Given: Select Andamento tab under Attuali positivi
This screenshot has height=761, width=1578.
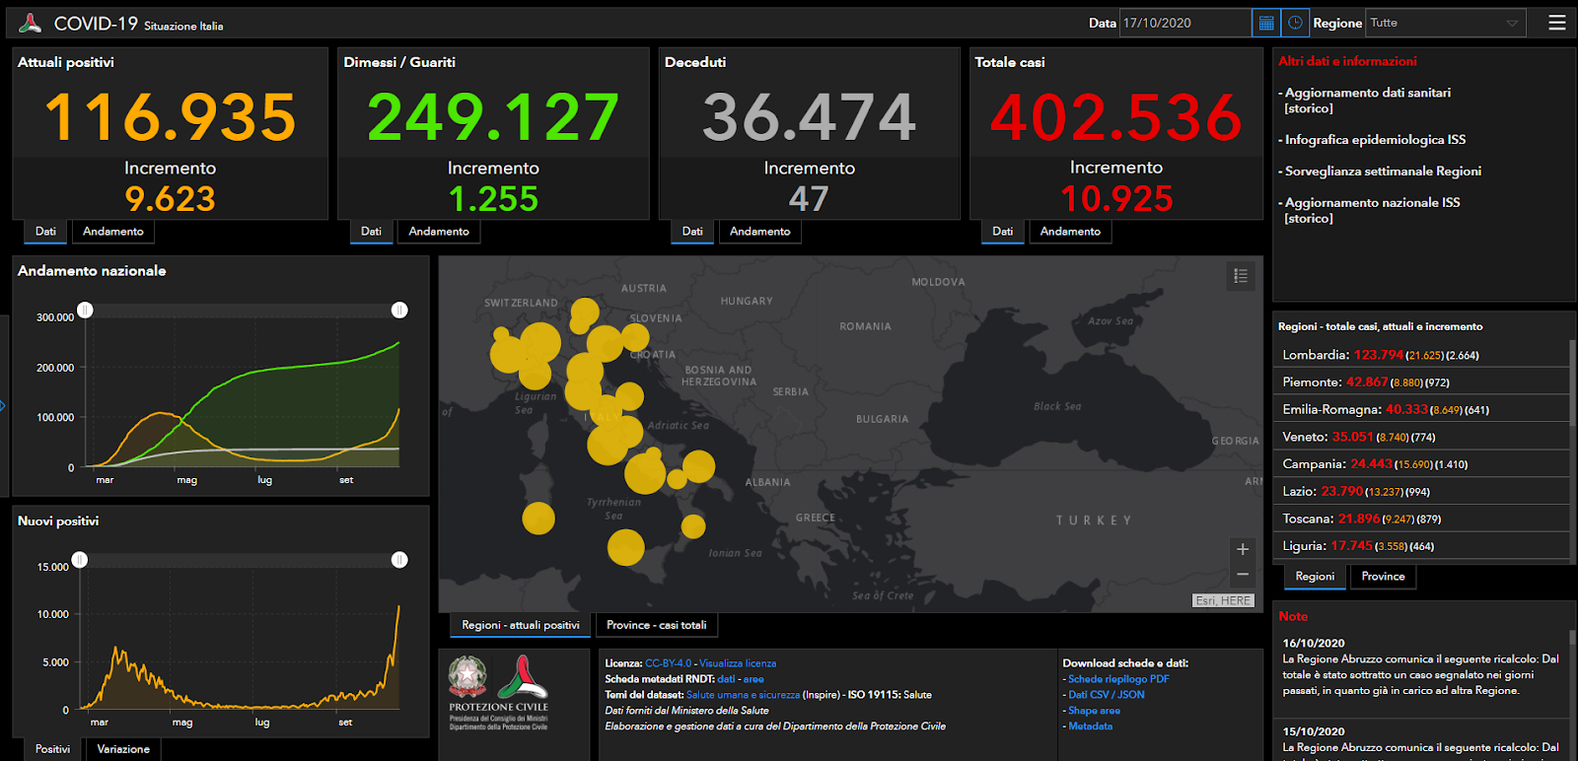Looking at the screenshot, I should (x=113, y=232).
